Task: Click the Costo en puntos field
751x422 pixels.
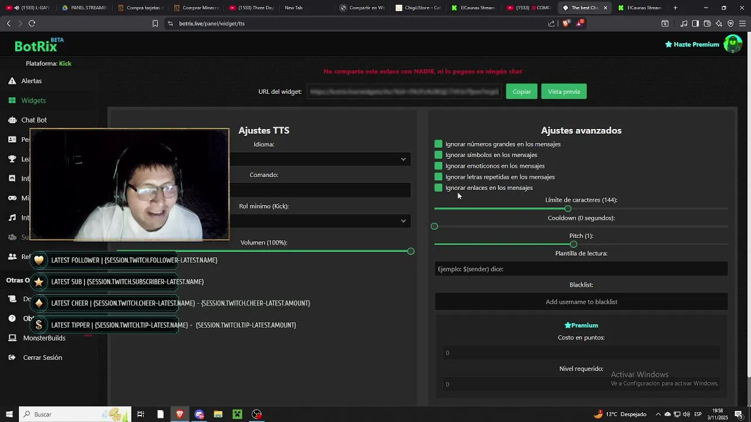Action: point(581,353)
